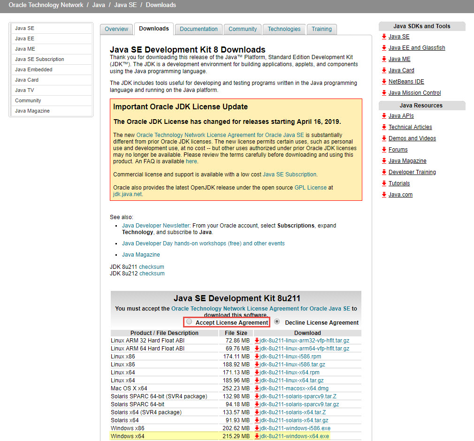Click download icon for jdk-8u211-macosx-x64.dmg

[x=257, y=388]
